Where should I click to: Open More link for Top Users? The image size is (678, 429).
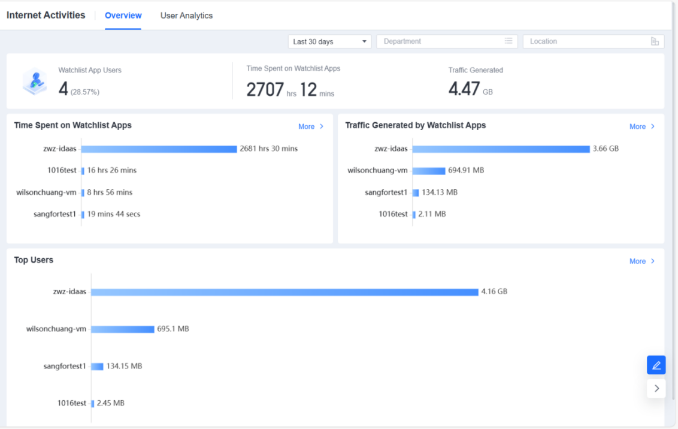point(642,261)
